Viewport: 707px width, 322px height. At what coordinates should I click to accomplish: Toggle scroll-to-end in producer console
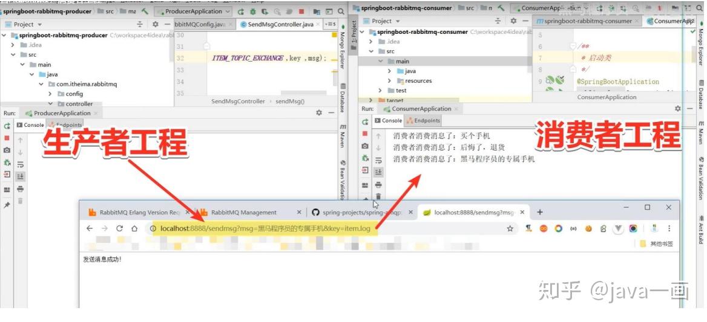tap(21, 177)
